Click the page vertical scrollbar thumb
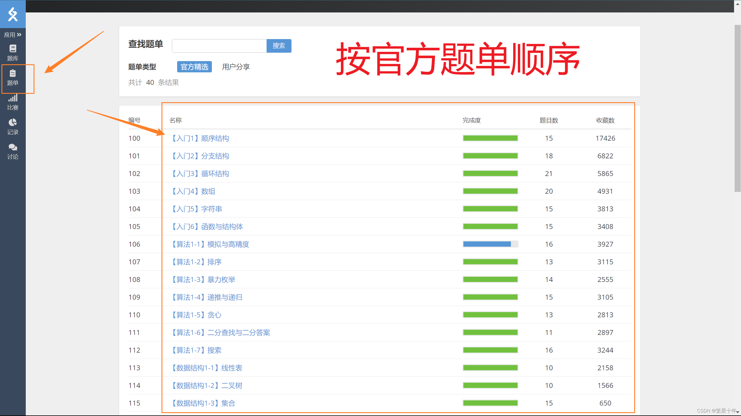Screen dimensions: 741x416 click(x=738, y=108)
